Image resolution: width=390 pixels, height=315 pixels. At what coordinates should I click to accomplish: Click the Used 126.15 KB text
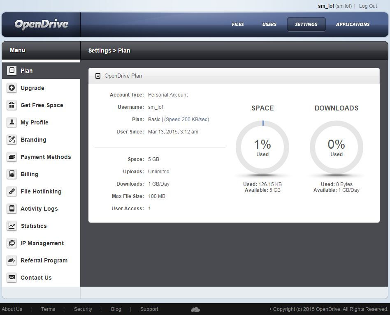click(x=262, y=184)
